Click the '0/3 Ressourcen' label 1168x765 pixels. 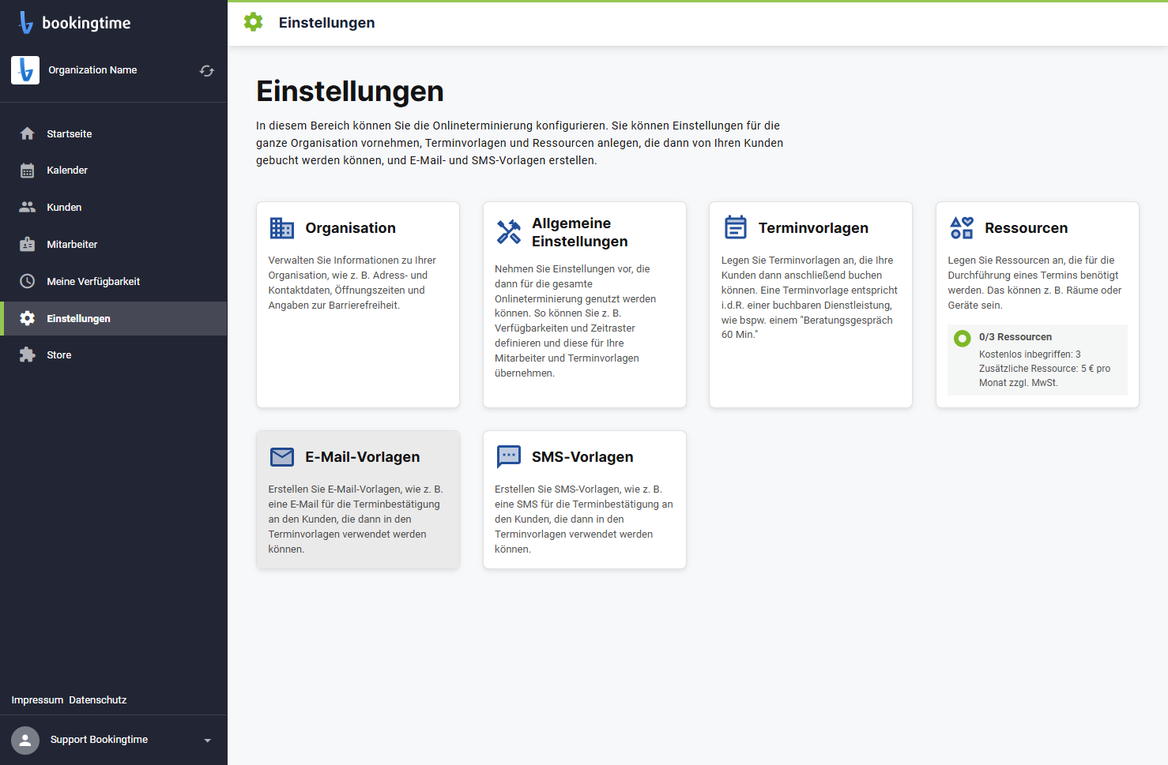pos(1015,337)
